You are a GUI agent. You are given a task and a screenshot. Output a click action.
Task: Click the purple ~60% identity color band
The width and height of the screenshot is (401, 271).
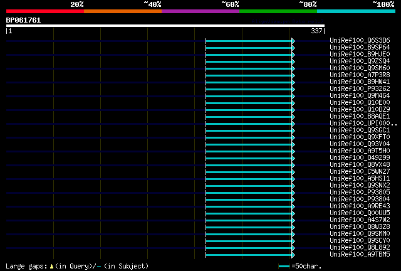click(x=200, y=11)
